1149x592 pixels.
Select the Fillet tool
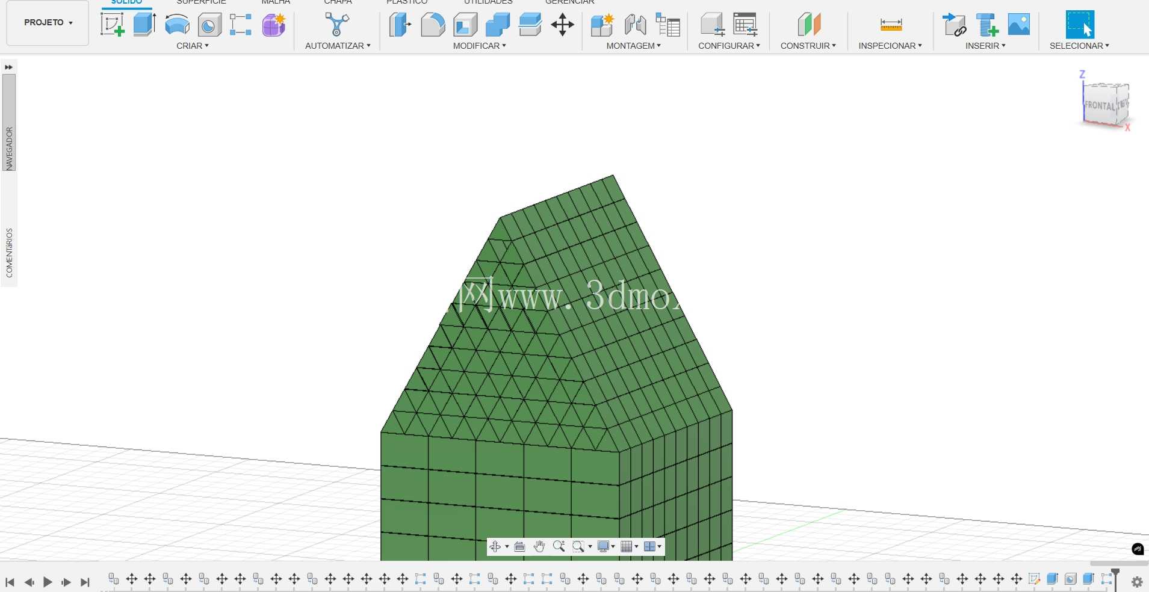coord(433,25)
